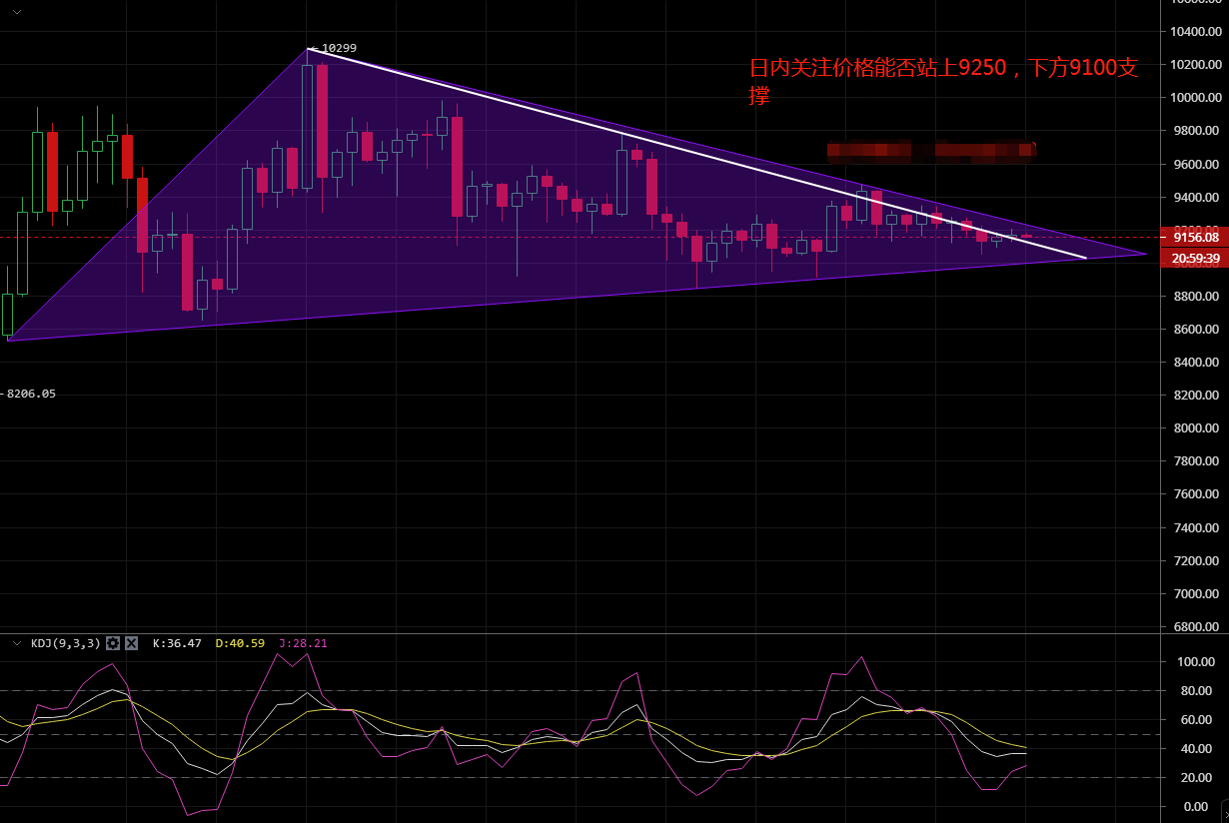Click the 8600.00 price axis label
The image size is (1229, 823).
coord(1197,329)
